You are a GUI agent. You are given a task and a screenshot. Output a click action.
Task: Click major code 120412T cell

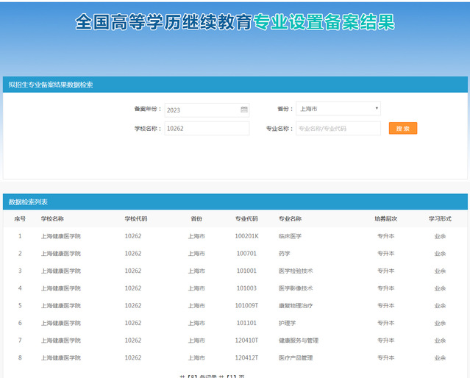[246, 357]
